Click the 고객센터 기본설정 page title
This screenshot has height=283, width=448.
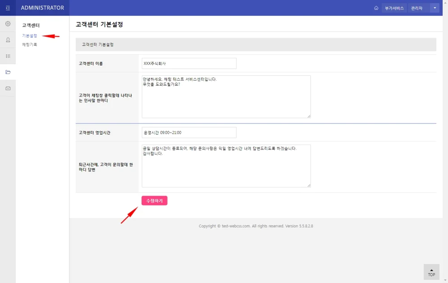99,24
